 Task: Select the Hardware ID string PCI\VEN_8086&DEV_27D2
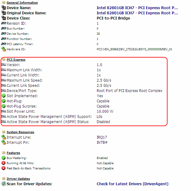pyautogui.click(x=134, y=49)
